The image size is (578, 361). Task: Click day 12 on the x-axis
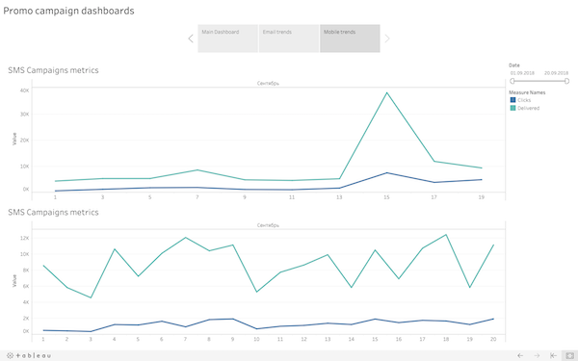coord(303,339)
